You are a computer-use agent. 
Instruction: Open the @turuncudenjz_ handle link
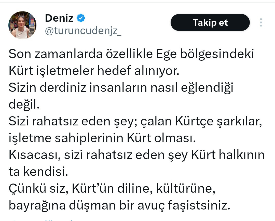83,31
